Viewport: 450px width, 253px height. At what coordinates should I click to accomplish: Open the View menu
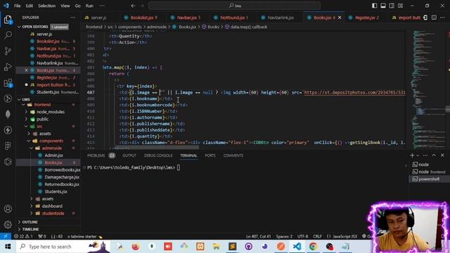click(x=65, y=6)
